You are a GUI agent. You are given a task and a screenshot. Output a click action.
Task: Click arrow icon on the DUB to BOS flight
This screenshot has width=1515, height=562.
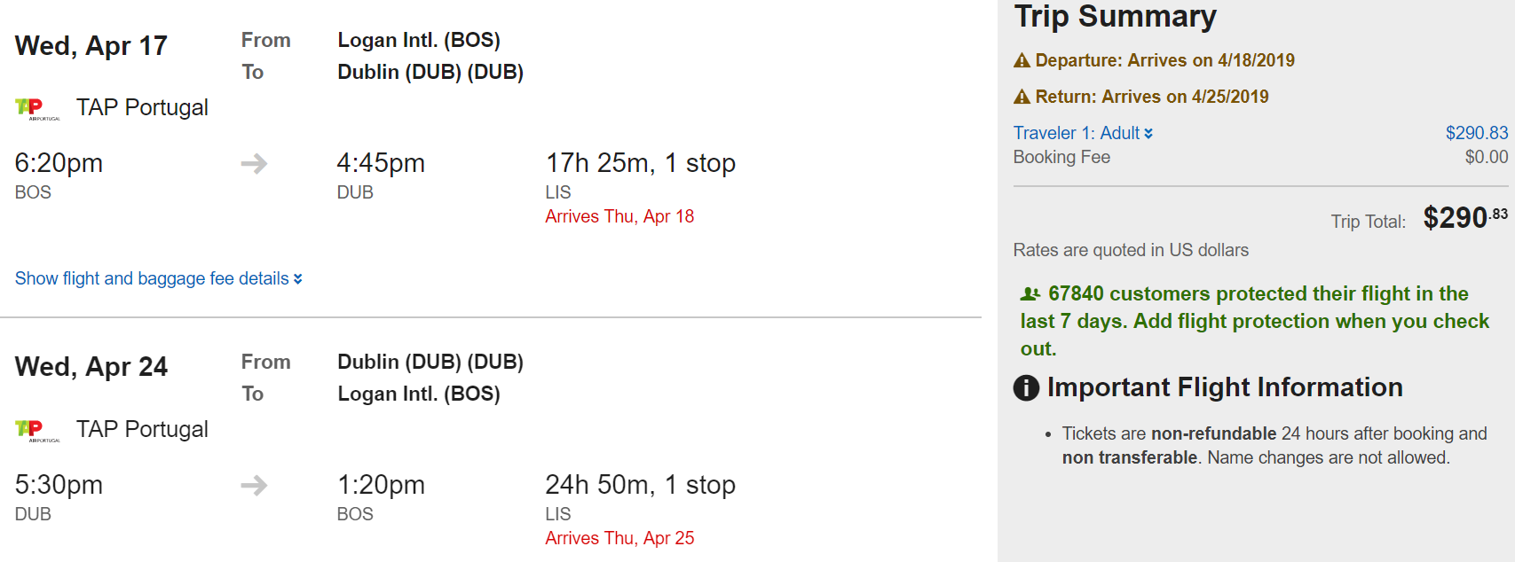click(254, 486)
